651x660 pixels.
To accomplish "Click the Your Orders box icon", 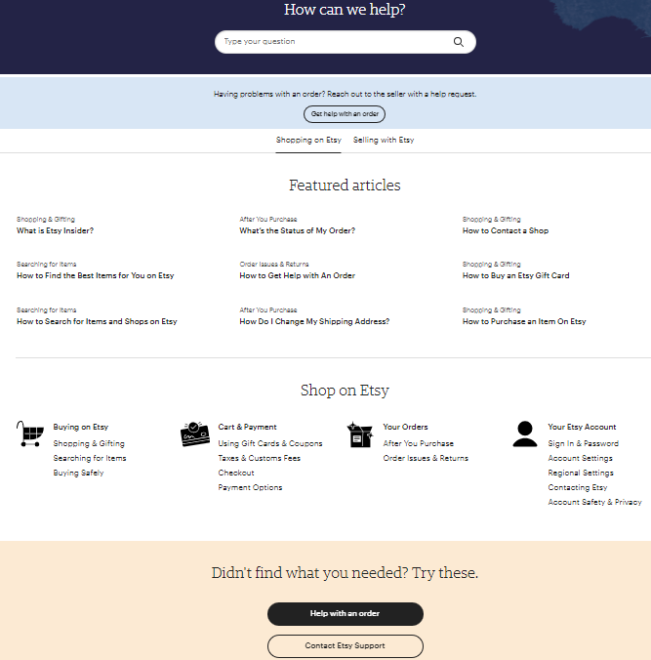I will [x=359, y=434].
